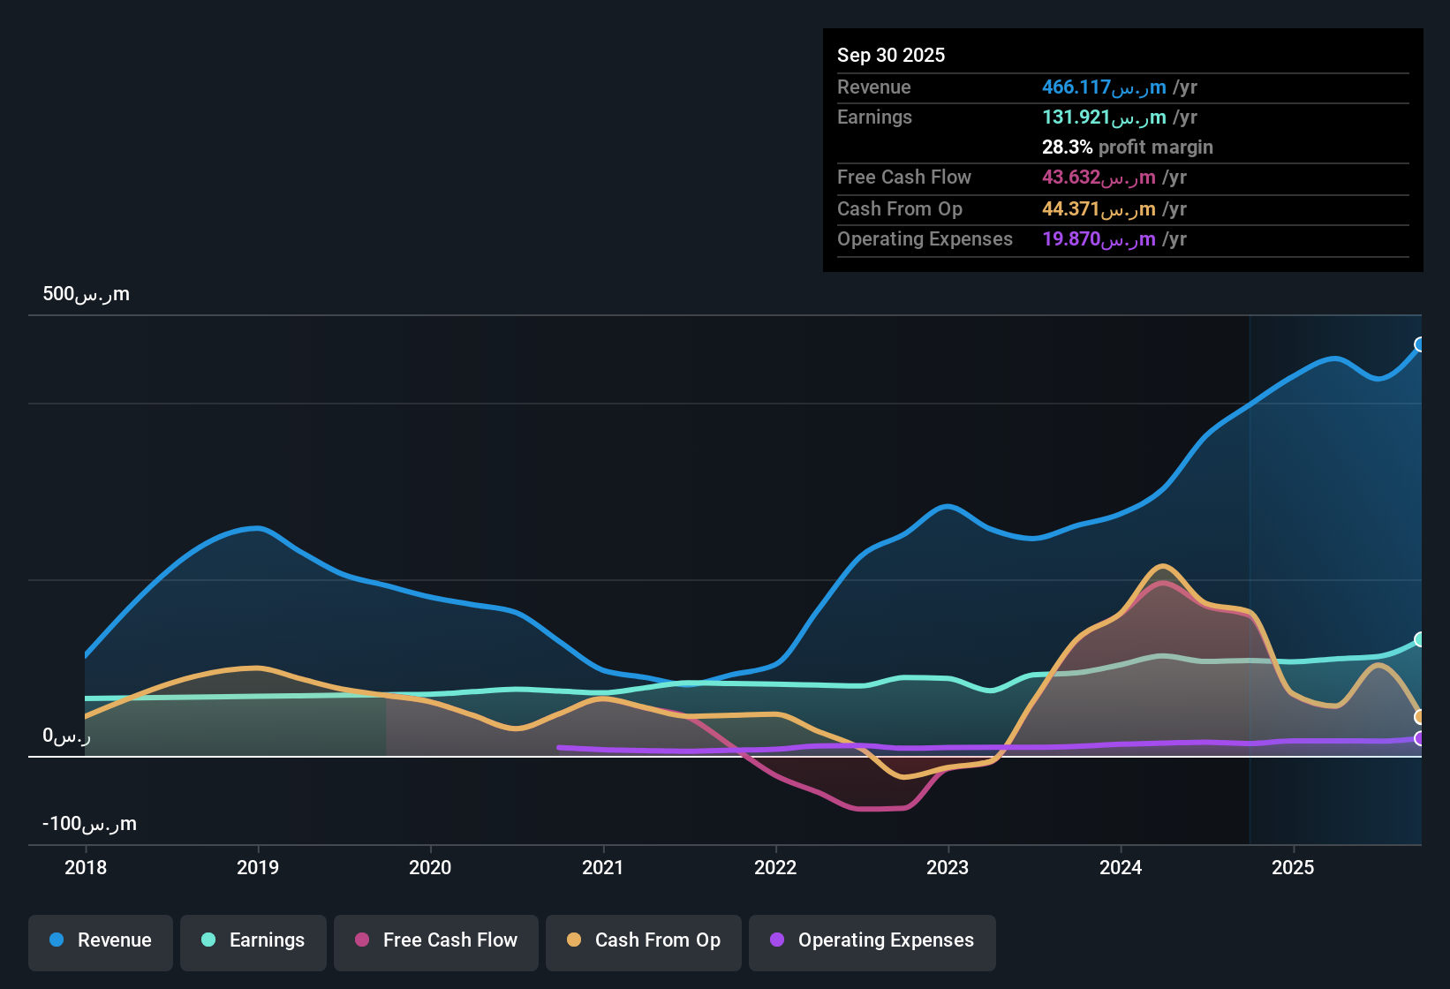The height and width of the screenshot is (989, 1450).
Task: Toggle the Operating Expenses series off
Action: click(x=872, y=940)
